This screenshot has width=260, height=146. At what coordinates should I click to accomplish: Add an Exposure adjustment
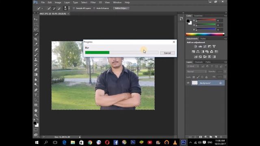pyautogui.click(x=210, y=47)
